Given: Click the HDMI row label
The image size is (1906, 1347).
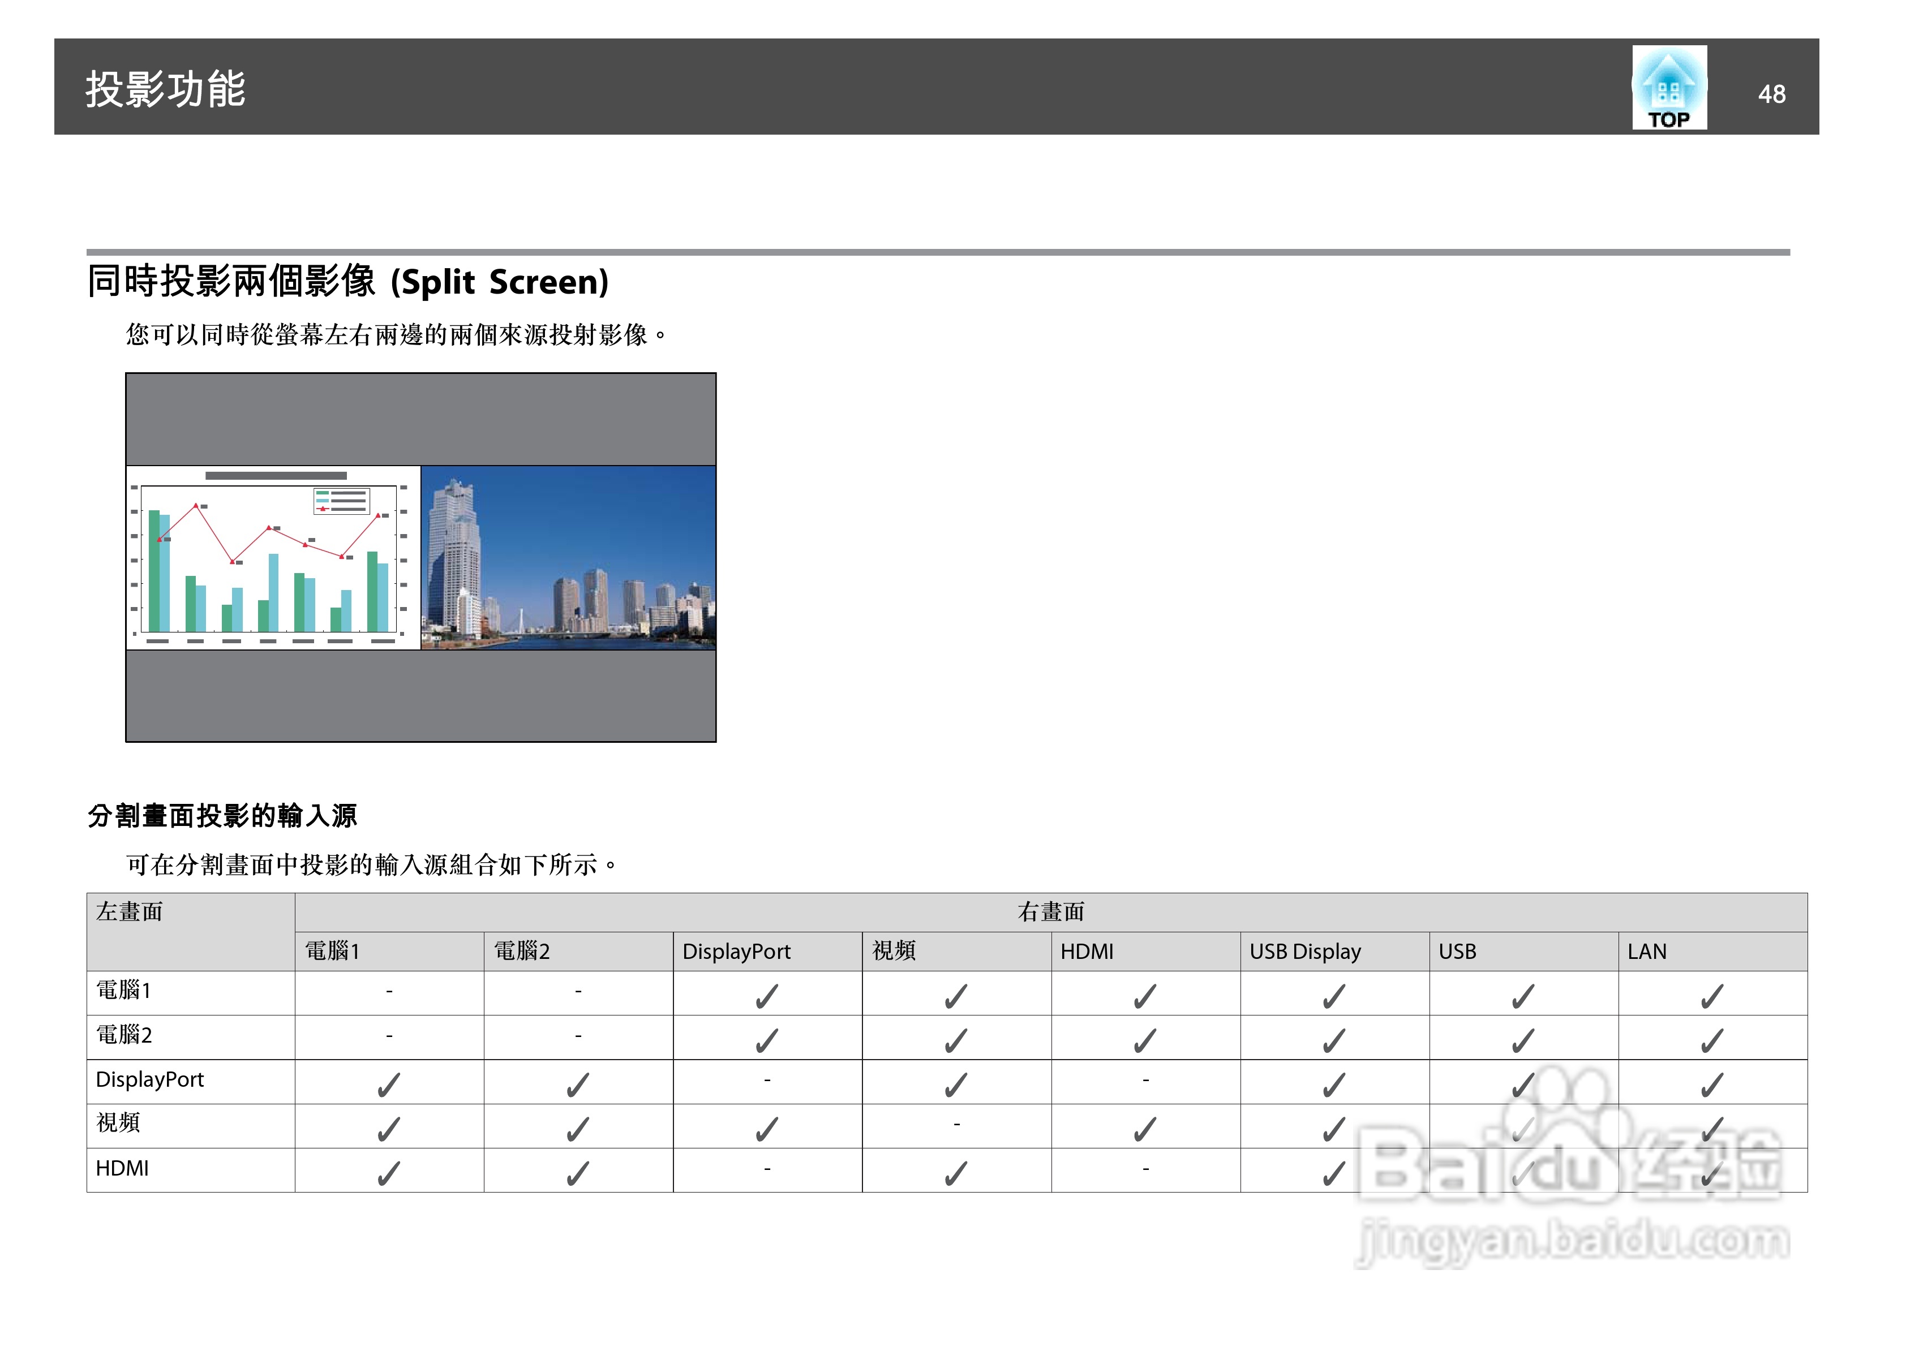Looking at the screenshot, I should [122, 1168].
